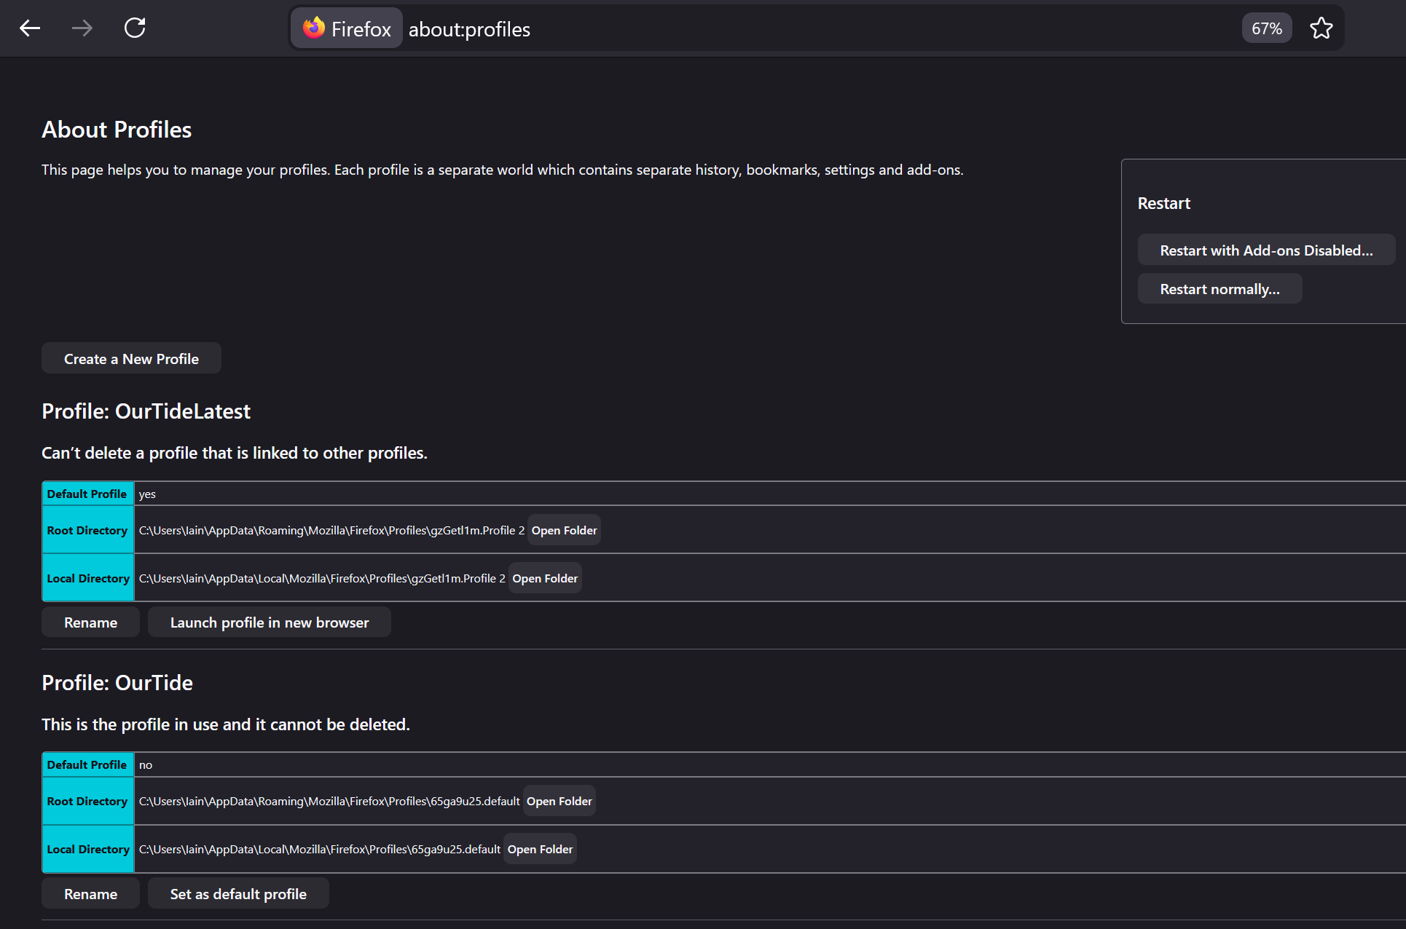Rename the OurTideLatest profile
This screenshot has height=929, width=1406.
pyautogui.click(x=90, y=622)
